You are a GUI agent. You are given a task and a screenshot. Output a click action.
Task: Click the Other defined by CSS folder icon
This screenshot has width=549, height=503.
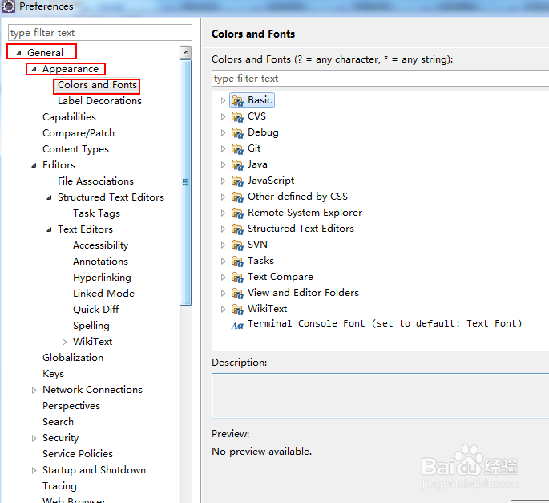click(237, 197)
